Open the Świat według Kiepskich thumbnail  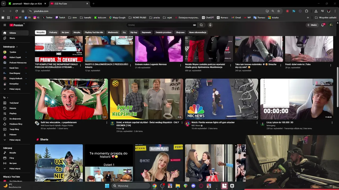coord(146,99)
